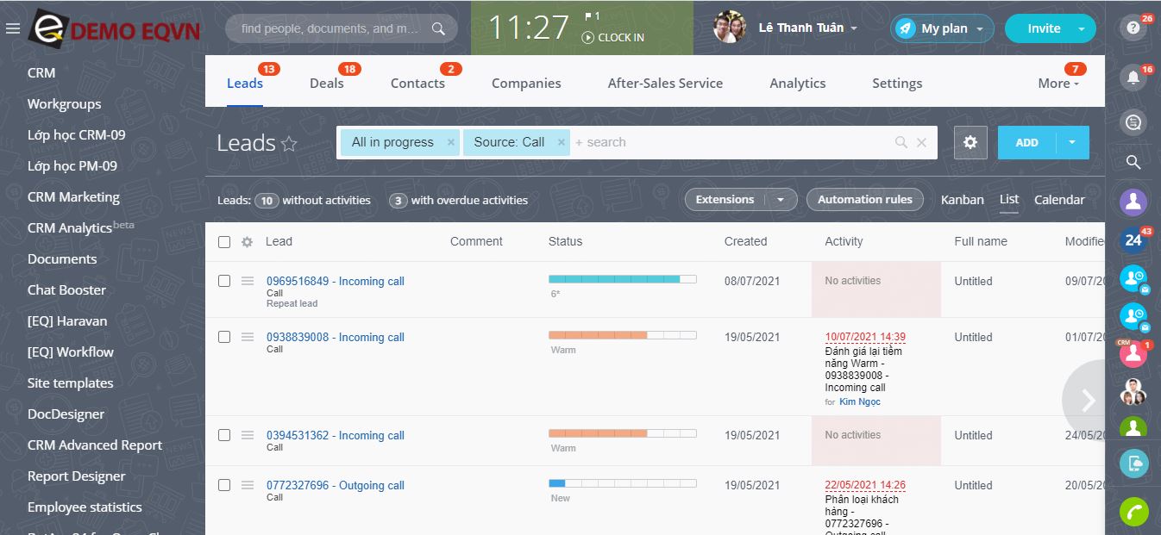This screenshot has height=535, width=1161.
Task: Select checkbox for lead 0772327696
Action: 224,485
